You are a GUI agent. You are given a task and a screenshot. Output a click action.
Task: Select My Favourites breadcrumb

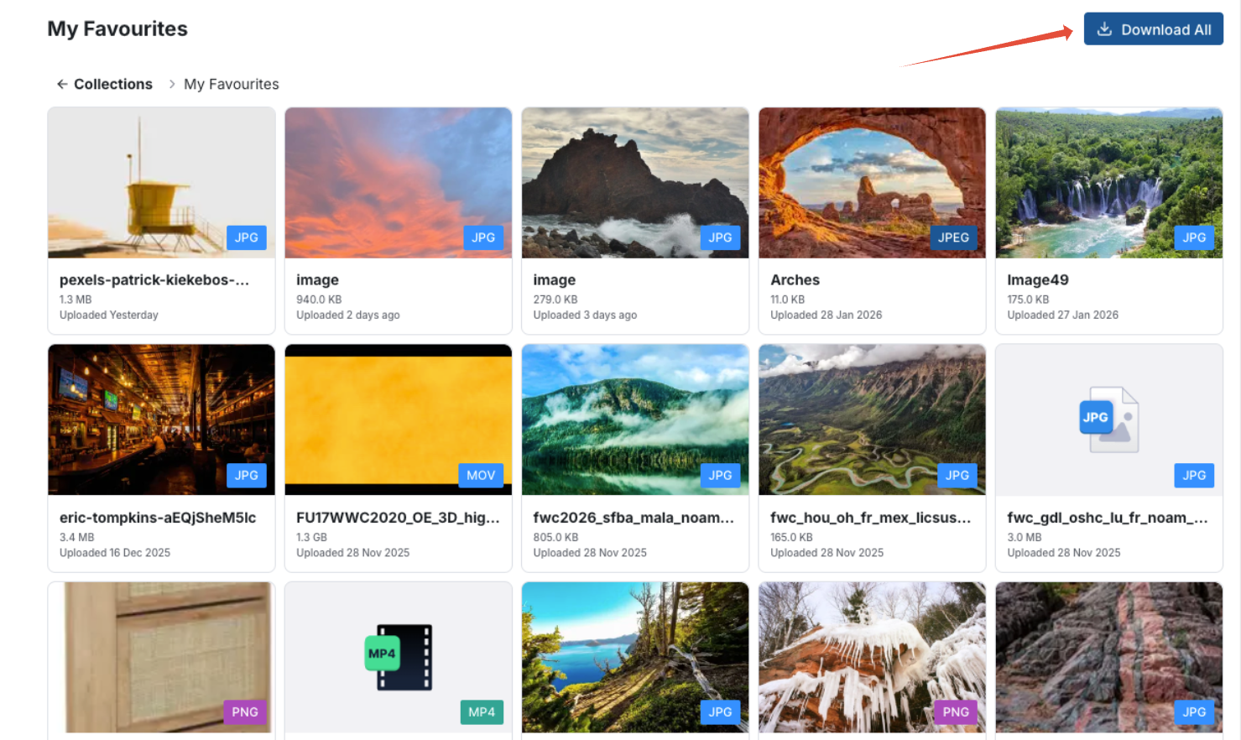[x=232, y=84]
